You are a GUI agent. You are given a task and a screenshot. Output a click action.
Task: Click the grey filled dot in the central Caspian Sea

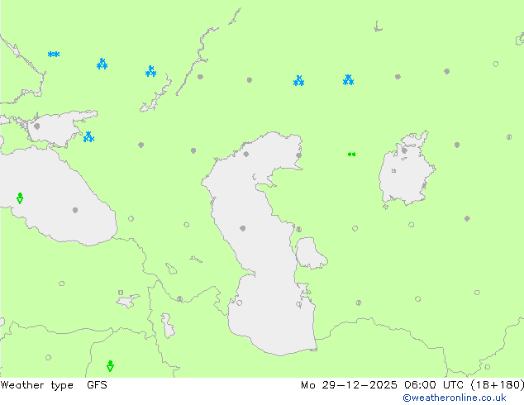click(243, 229)
